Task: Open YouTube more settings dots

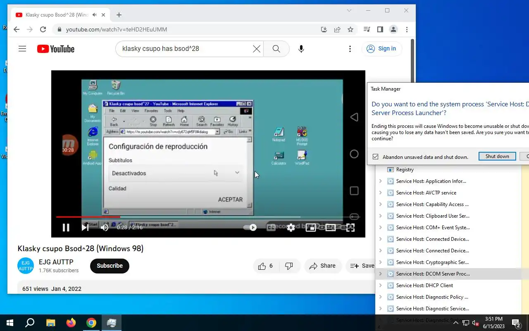Action: [x=350, y=49]
